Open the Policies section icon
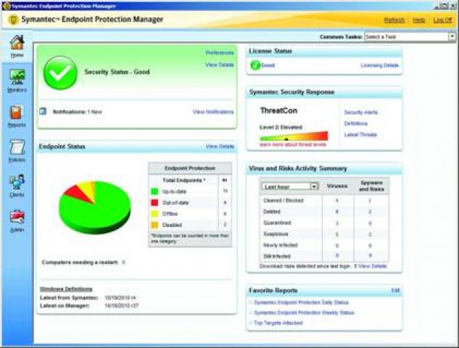The height and width of the screenshot is (348, 459). [17, 147]
